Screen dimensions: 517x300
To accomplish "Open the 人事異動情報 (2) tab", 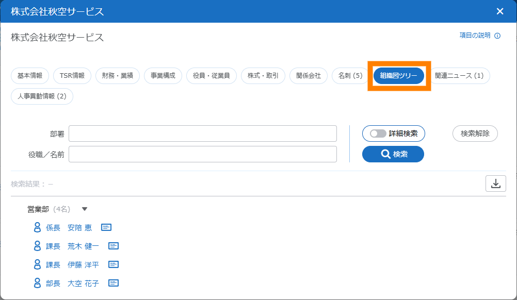I will tap(42, 96).
